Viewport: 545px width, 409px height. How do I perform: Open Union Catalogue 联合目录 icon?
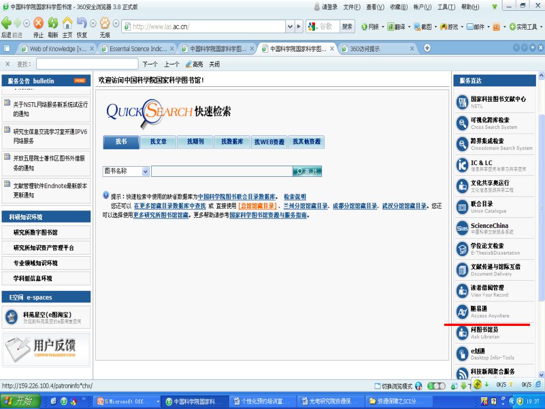point(463,207)
